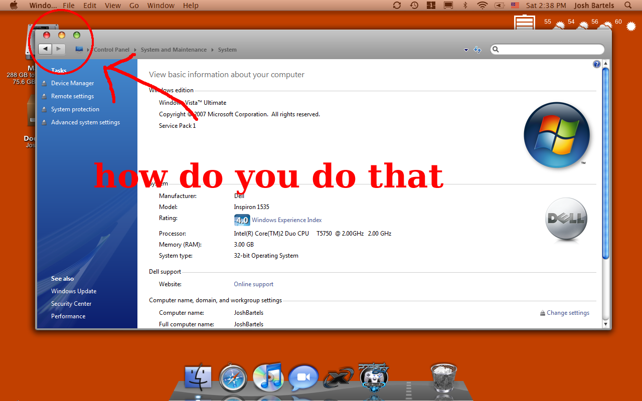Launch Safari from the dock
This screenshot has width=642, height=401.
pyautogui.click(x=233, y=378)
